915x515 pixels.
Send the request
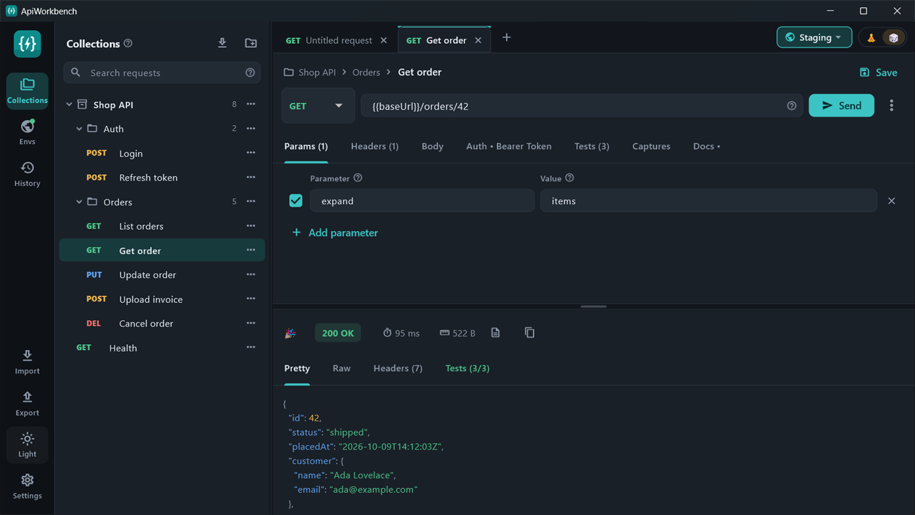(841, 105)
